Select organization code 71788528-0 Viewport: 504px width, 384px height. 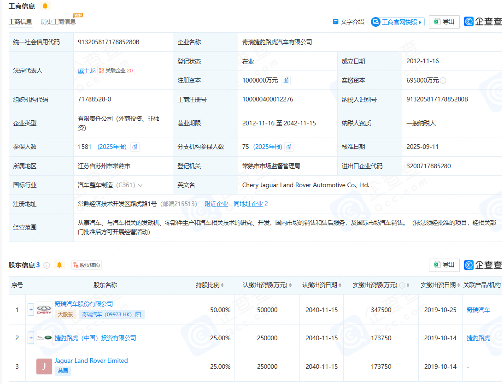(94, 100)
